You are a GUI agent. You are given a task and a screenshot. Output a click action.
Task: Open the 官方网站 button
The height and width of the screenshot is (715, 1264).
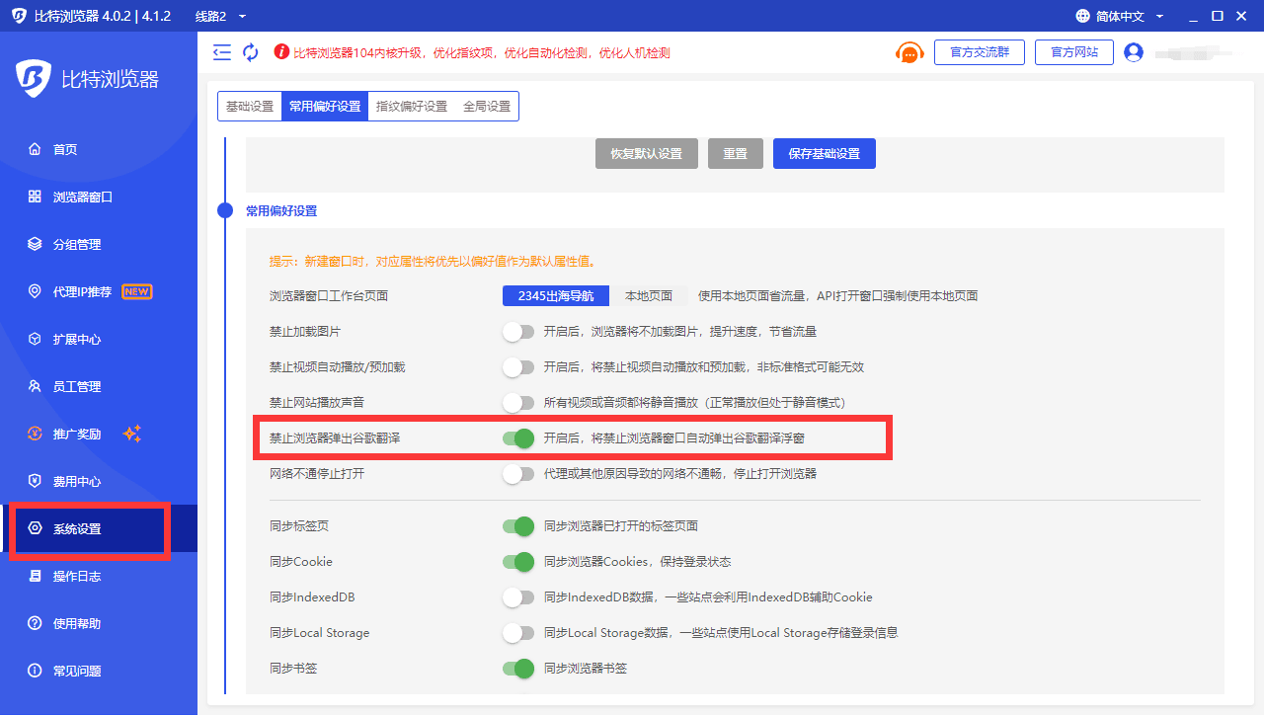click(1074, 52)
